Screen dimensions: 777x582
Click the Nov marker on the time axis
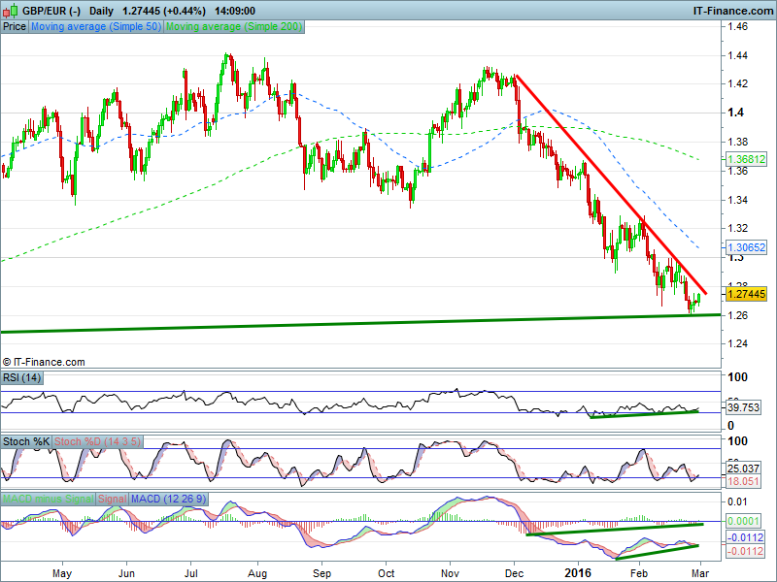tap(450, 573)
